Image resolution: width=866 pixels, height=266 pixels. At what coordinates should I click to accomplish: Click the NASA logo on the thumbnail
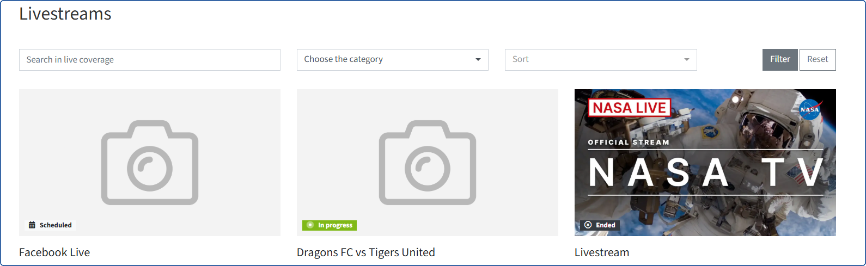[809, 109]
